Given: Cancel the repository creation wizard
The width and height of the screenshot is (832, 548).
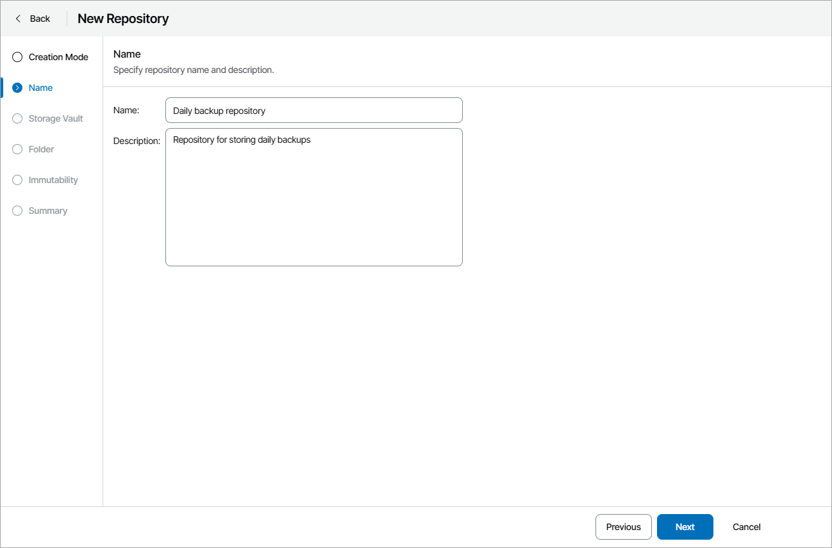Looking at the screenshot, I should click(745, 526).
